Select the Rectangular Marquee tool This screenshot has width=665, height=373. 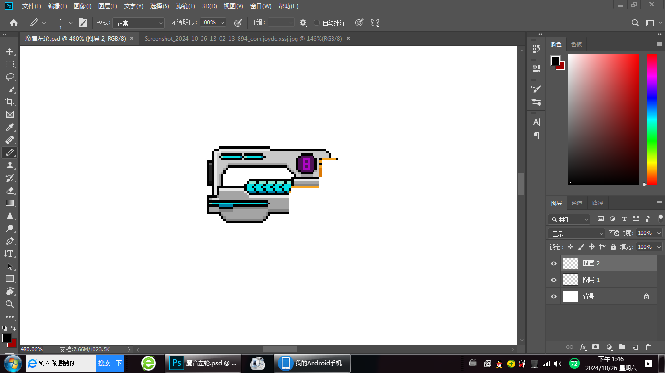(x=9, y=64)
